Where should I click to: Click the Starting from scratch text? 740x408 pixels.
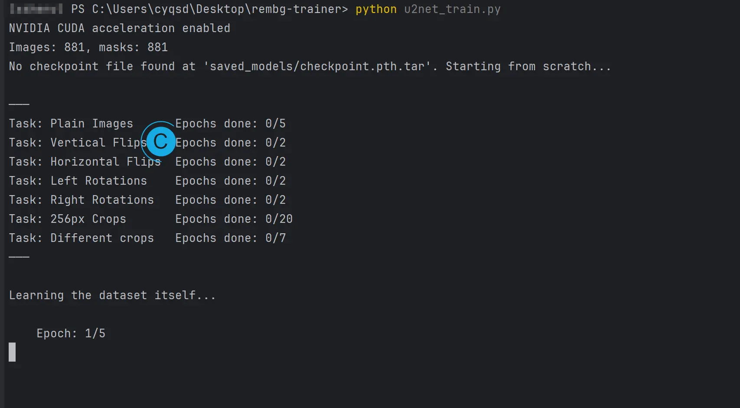(x=528, y=66)
